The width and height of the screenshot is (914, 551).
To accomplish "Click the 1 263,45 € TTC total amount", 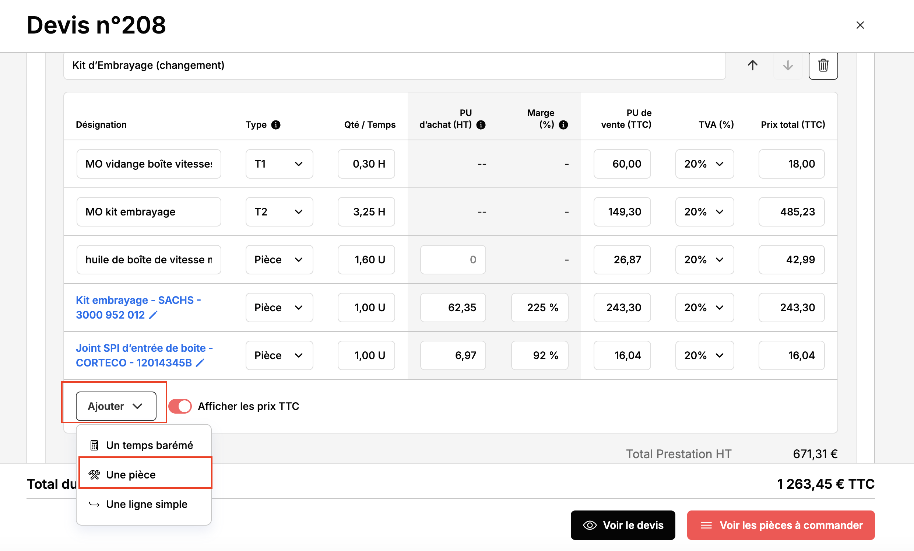I will pyautogui.click(x=826, y=484).
